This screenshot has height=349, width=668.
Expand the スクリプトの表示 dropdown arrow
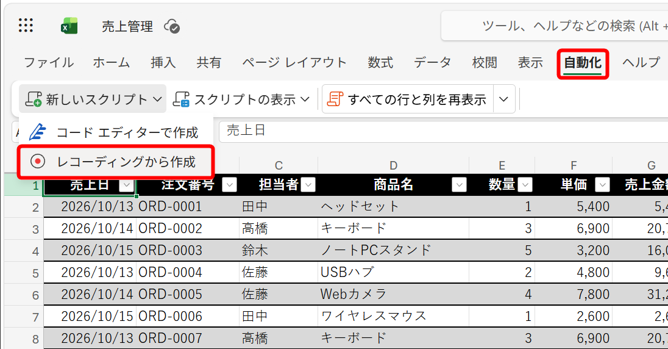click(x=305, y=99)
